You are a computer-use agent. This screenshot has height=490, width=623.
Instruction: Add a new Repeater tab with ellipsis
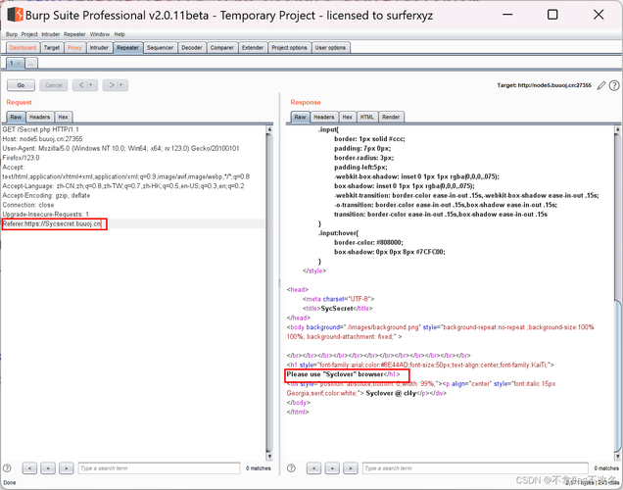point(31,63)
